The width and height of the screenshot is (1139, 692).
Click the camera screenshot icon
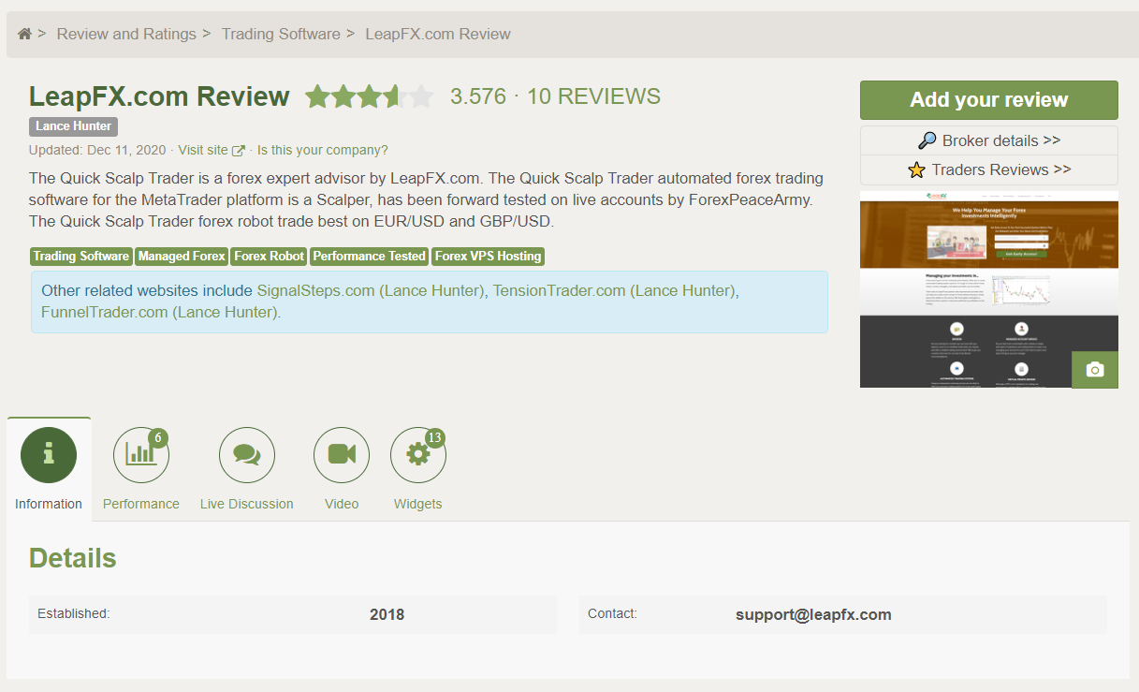pos(1094,370)
